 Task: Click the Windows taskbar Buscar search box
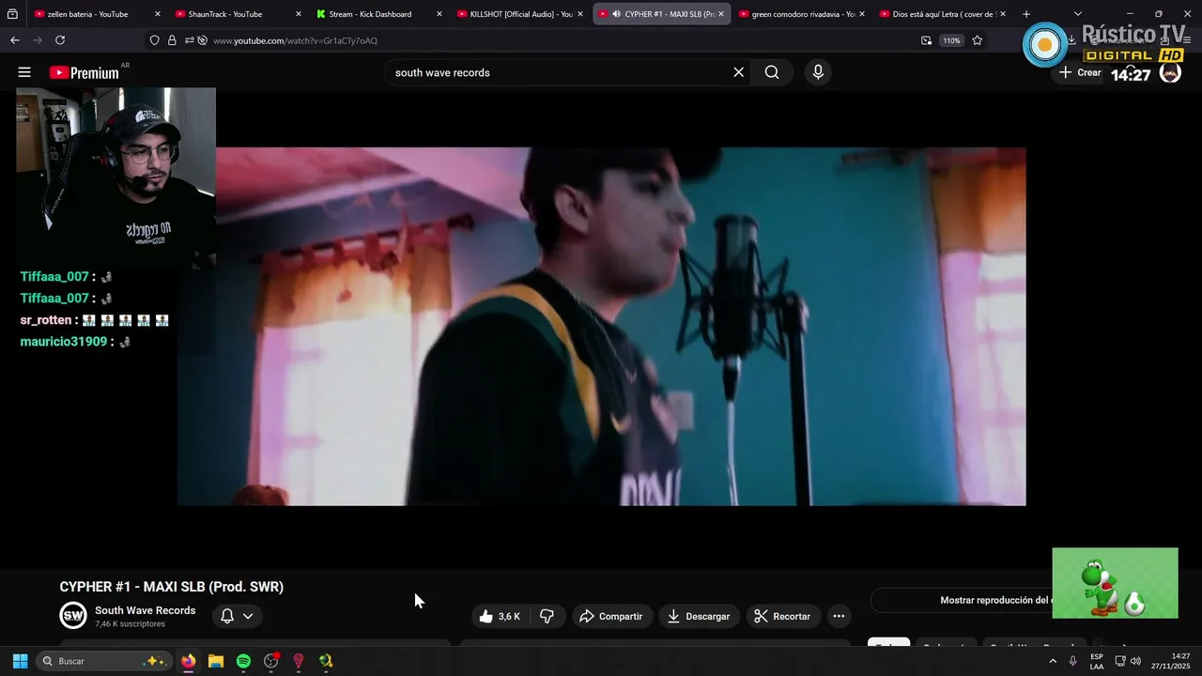click(x=103, y=661)
